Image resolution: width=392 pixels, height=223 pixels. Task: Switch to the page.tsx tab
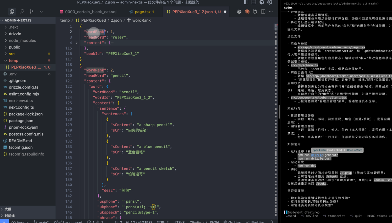142,12
